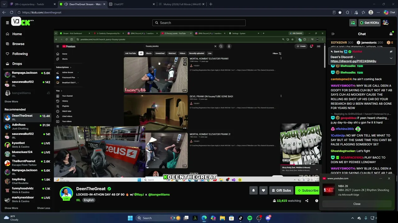The height and width of the screenshot is (223, 398).
Task: Toggle the favorites star in the address bar
Action: tap(340, 12)
